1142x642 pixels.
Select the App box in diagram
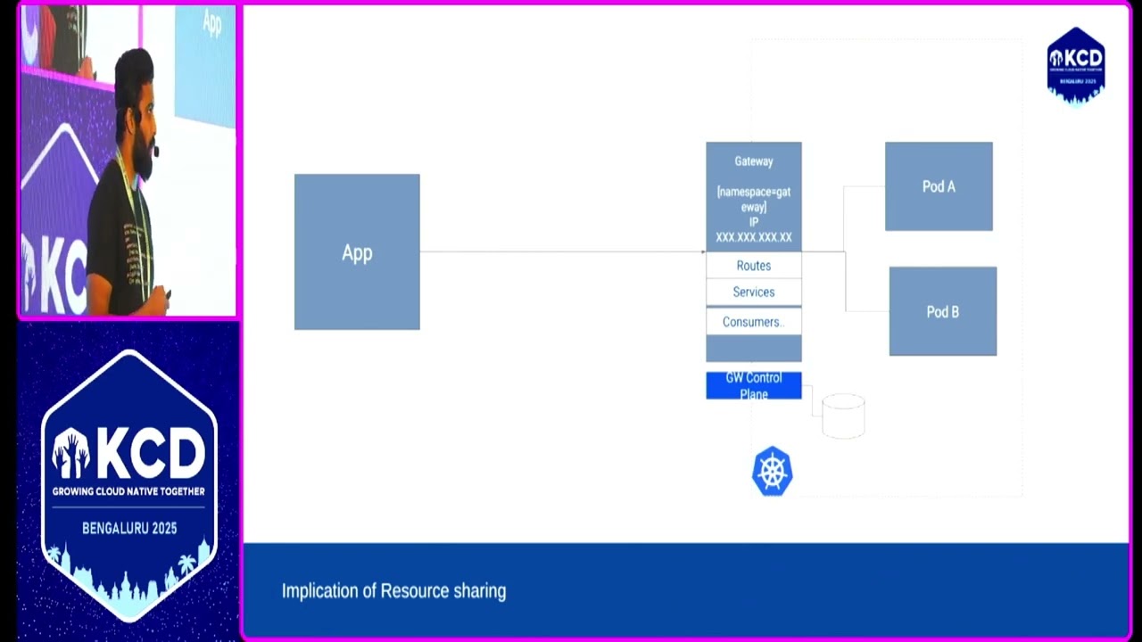tap(357, 252)
